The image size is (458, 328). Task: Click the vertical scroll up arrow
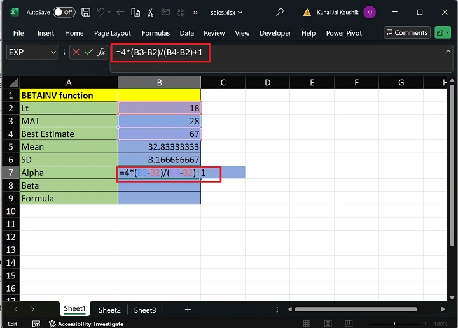tap(452, 80)
